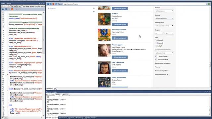Click the address bar with vk.com URL
This screenshot has width=212, height=119.
(x=134, y=4)
